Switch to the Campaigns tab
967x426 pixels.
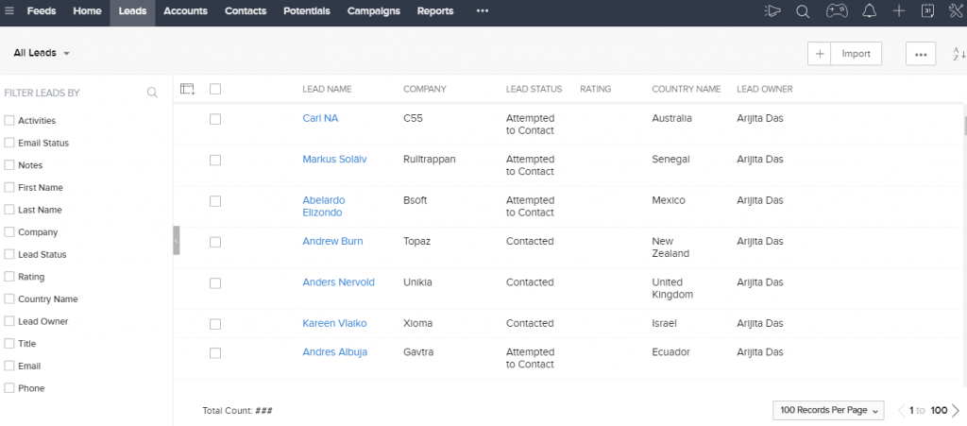(x=374, y=11)
